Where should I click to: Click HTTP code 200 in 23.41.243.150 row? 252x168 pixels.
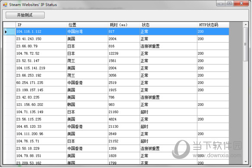click(x=213, y=39)
